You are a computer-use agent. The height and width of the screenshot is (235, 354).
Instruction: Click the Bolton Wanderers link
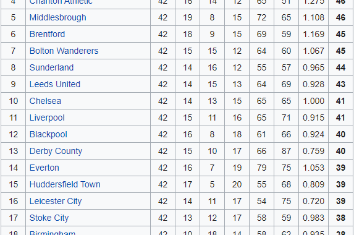(x=64, y=51)
